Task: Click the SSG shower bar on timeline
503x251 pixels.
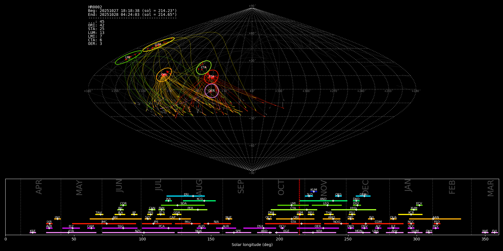Action: pyautogui.click(x=120, y=228)
